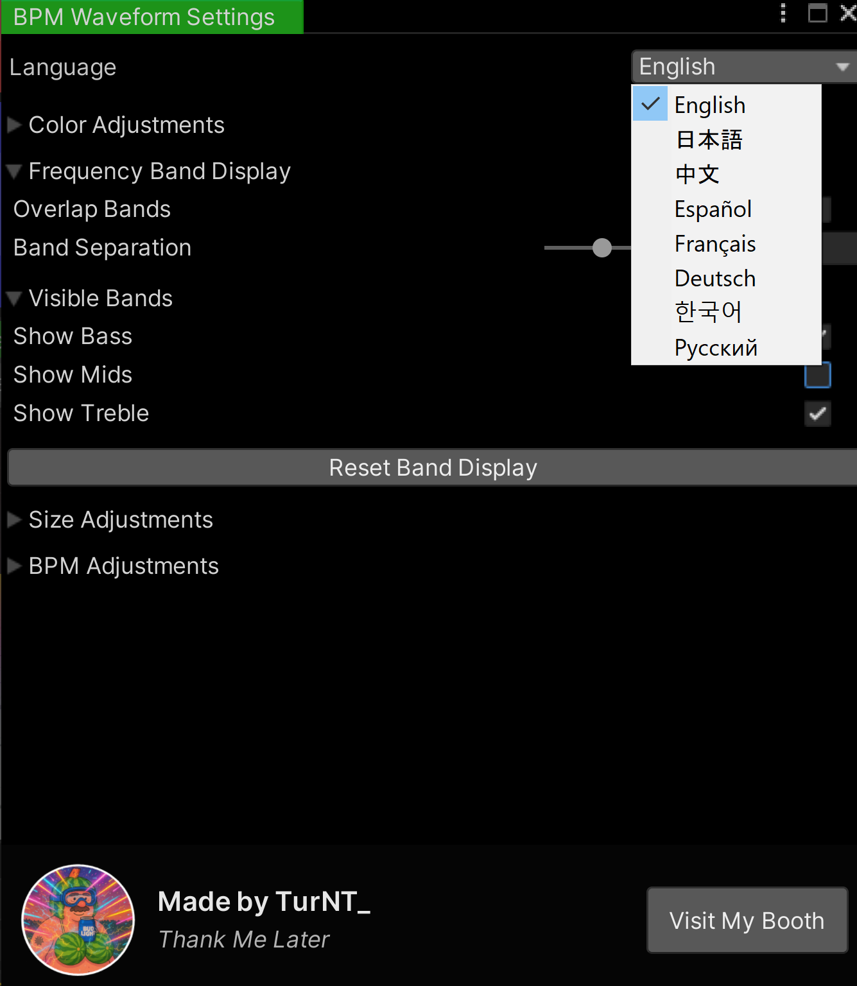Choose Français from the language options
This screenshot has width=857, height=986.
click(x=714, y=243)
